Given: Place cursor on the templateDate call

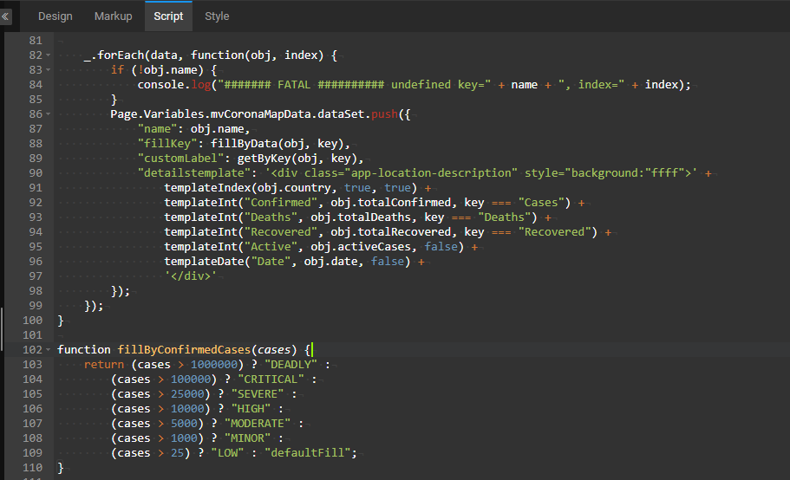Looking at the screenshot, I should pos(202,262).
